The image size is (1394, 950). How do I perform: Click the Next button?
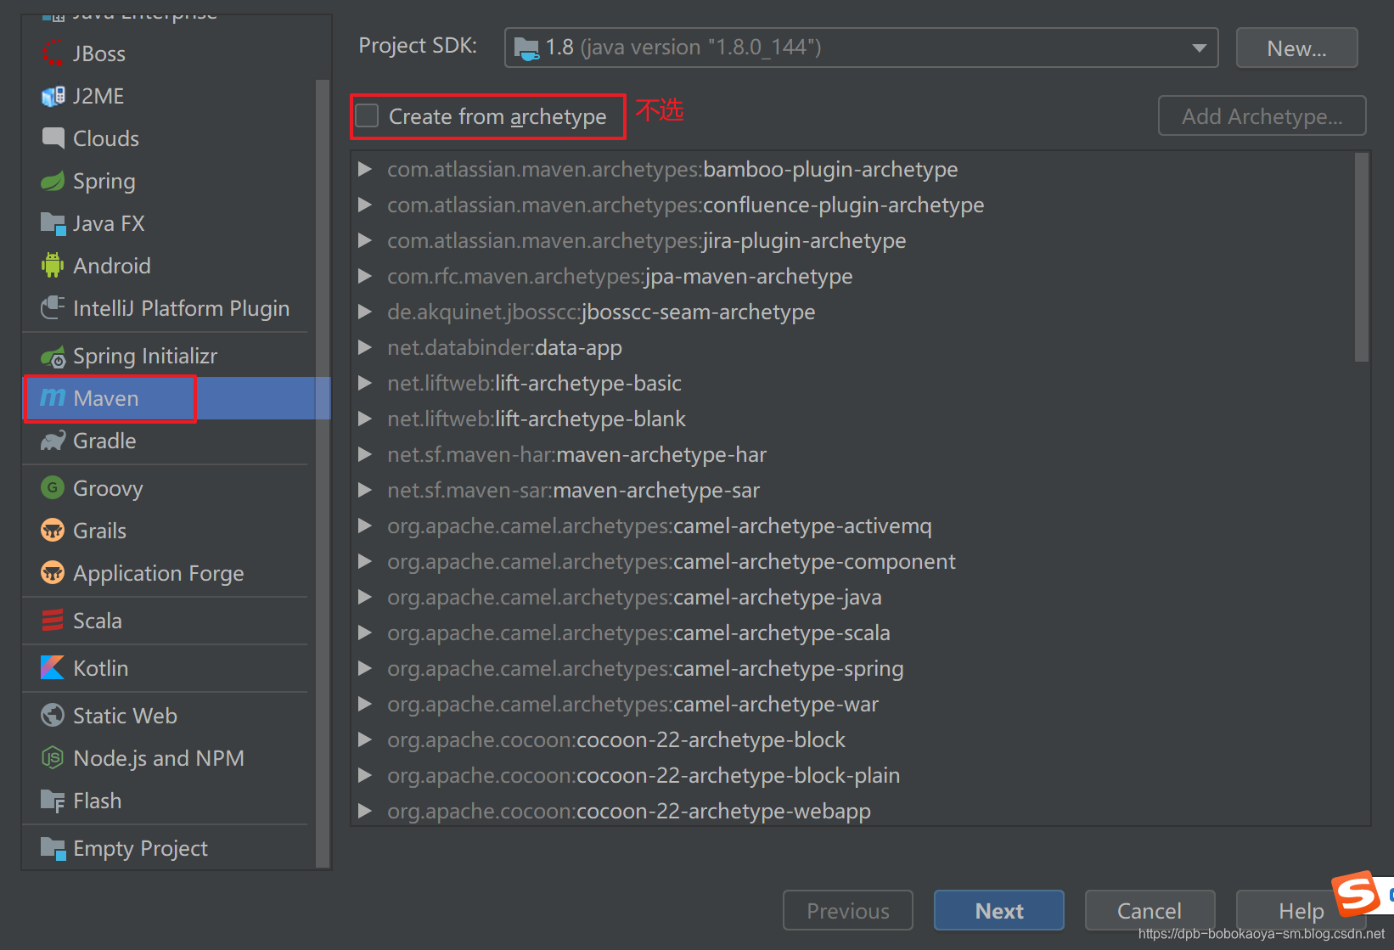[x=998, y=910]
